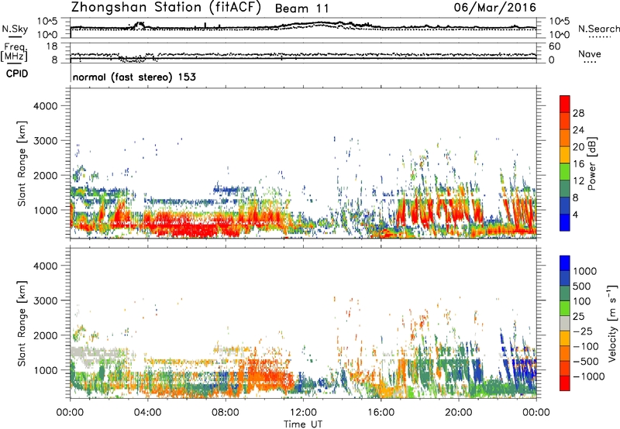The height and width of the screenshot is (429, 620).
Task: Click the "Time UT" axis label
Action: 303,424
